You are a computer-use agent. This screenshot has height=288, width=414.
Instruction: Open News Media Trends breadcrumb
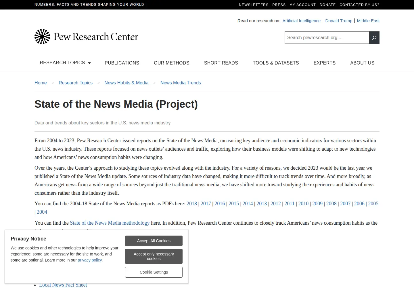click(x=181, y=83)
